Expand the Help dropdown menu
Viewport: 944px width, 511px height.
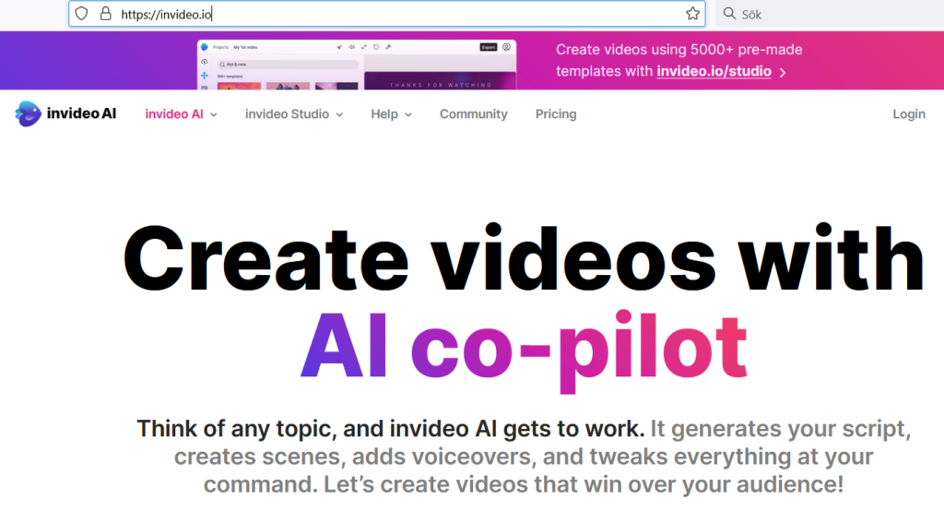pos(391,113)
